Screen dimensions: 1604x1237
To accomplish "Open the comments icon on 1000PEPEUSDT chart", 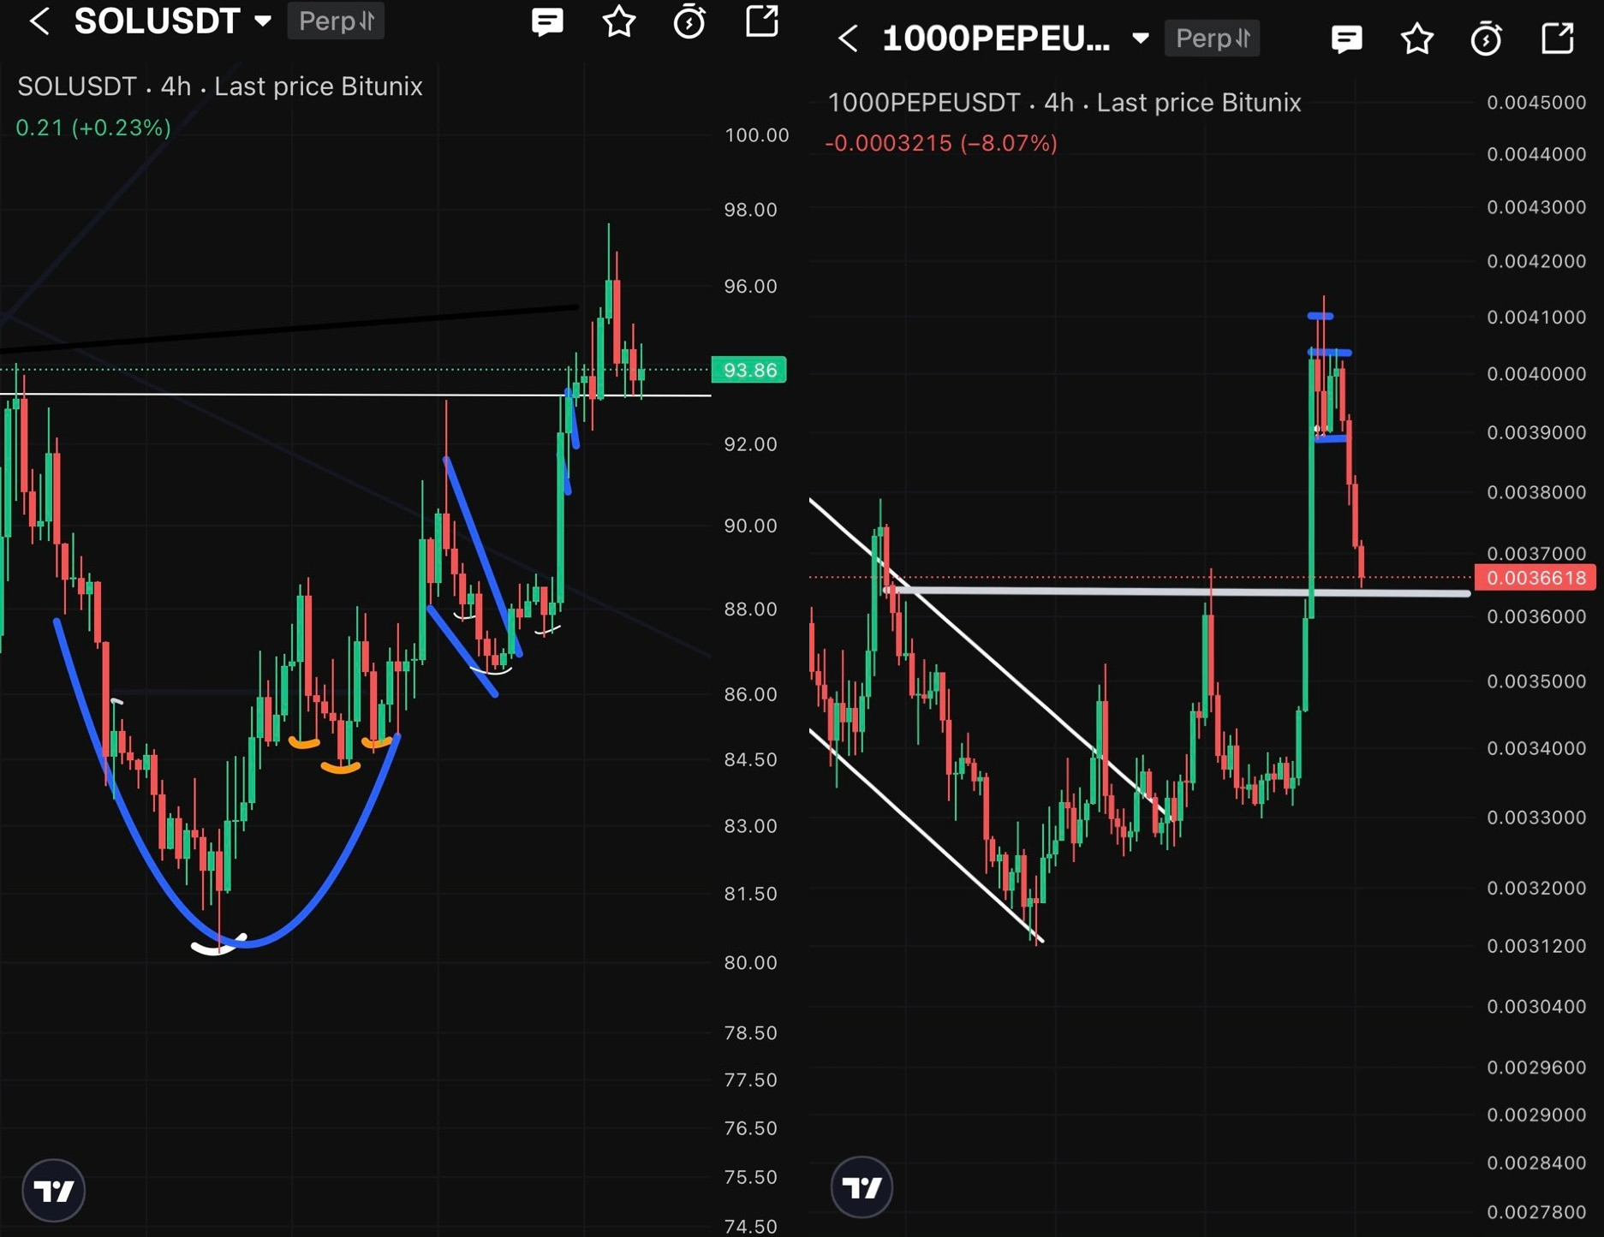I will pyautogui.click(x=1347, y=39).
